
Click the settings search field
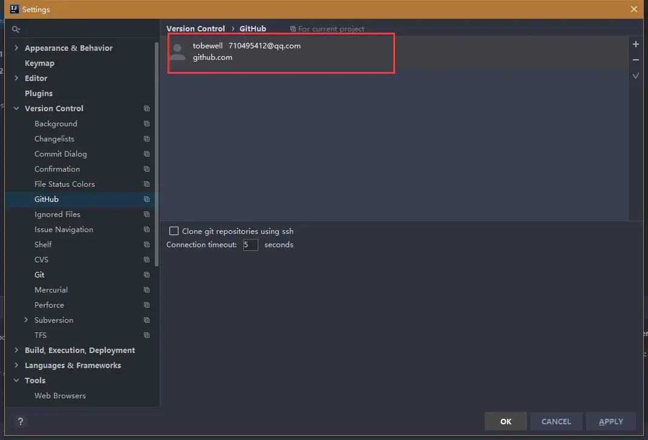[x=83, y=29]
